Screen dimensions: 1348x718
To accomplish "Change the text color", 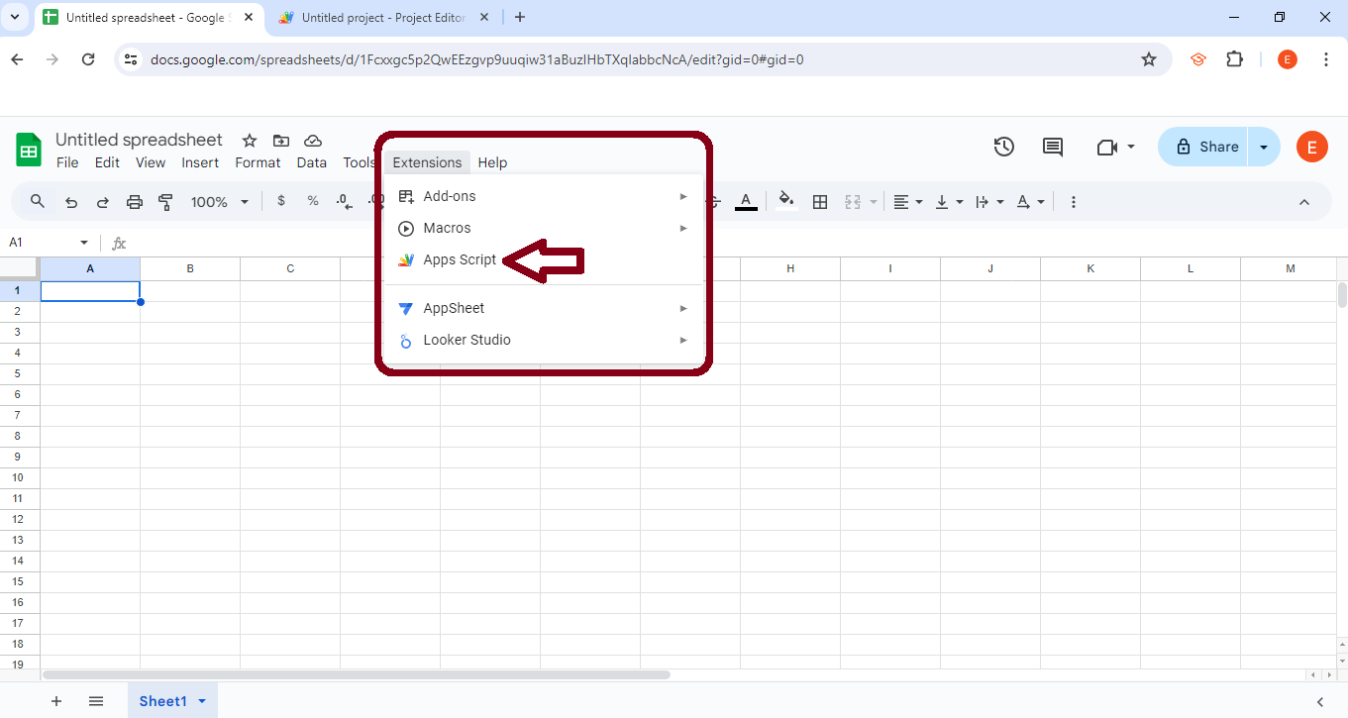I will (x=746, y=201).
